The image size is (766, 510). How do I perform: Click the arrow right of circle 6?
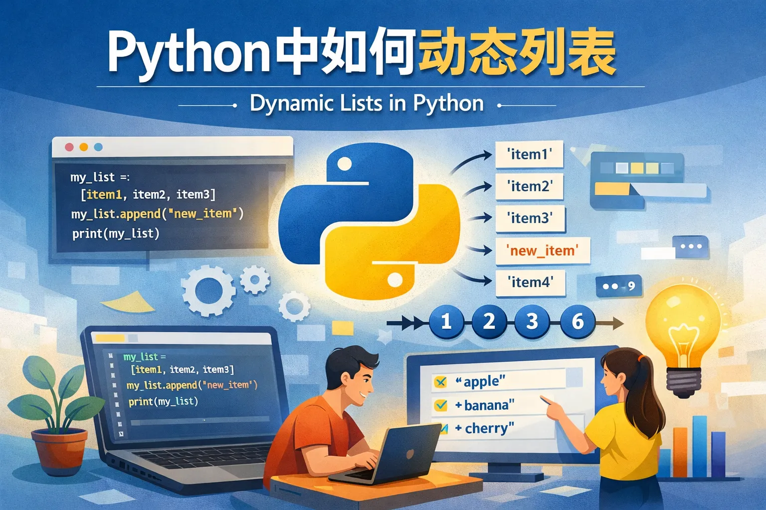pyautogui.click(x=611, y=323)
